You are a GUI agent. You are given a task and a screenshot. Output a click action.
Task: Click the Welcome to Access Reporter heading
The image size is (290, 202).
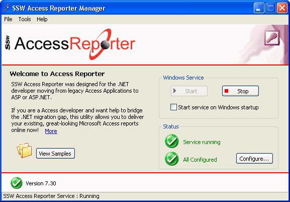57,74
